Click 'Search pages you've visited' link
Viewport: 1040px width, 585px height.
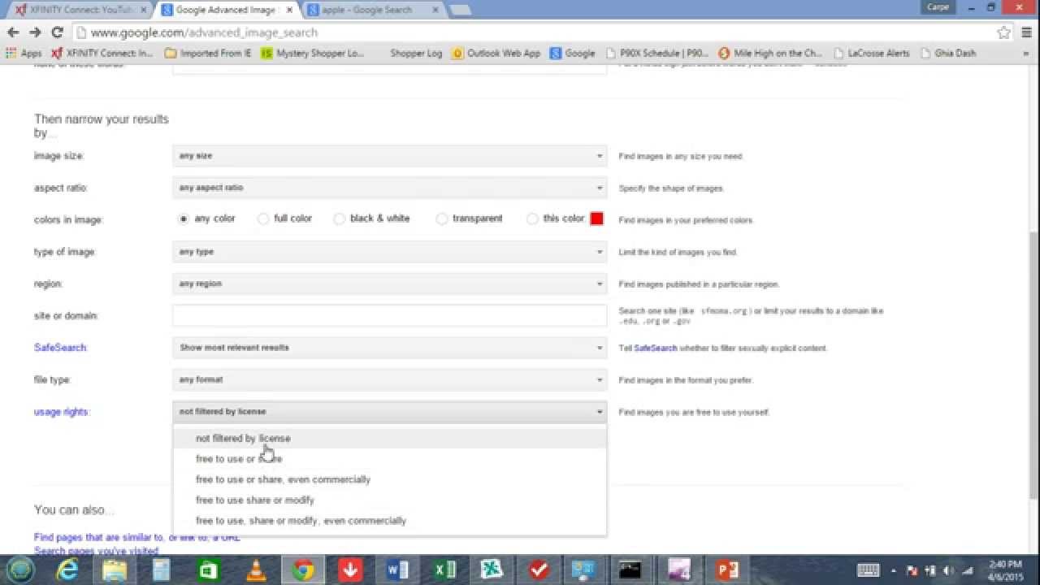(96, 551)
